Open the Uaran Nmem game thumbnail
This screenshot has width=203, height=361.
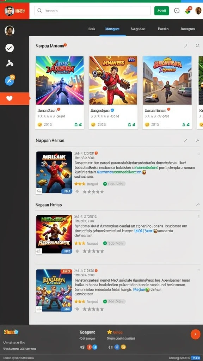pyautogui.click(x=167, y=80)
